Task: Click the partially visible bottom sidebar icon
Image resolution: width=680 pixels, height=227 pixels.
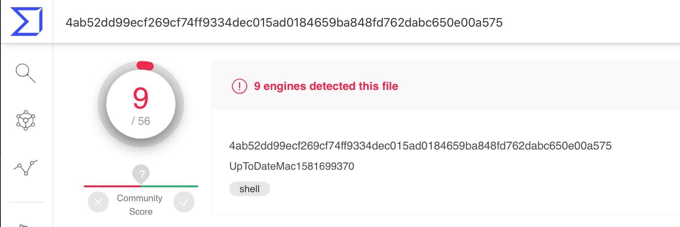Action: tap(24, 225)
